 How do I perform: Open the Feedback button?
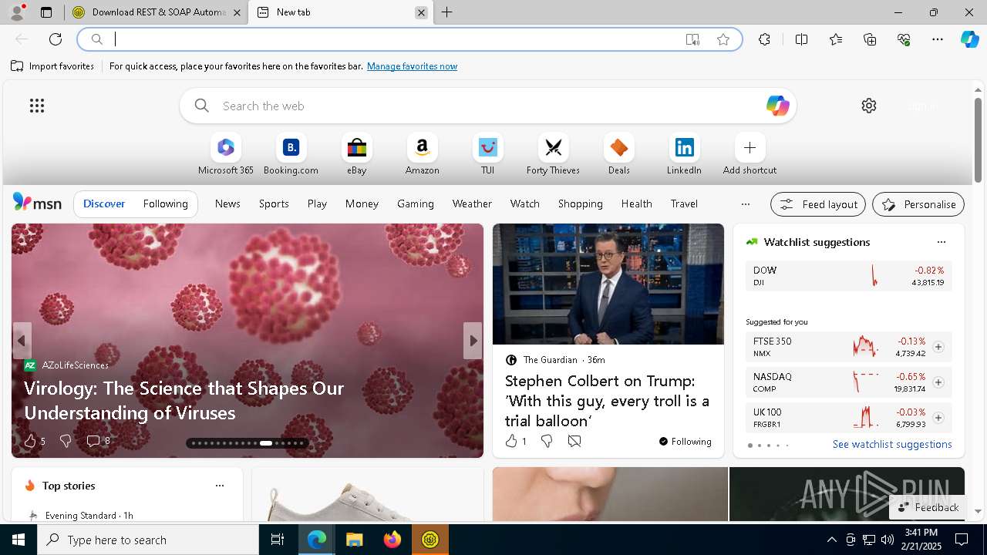[928, 507]
